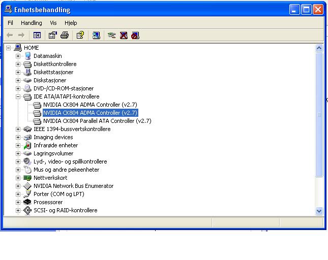The height and width of the screenshot is (260, 328).
Task: Select the Porter (COM og LPT) label
Action: [x=59, y=194]
